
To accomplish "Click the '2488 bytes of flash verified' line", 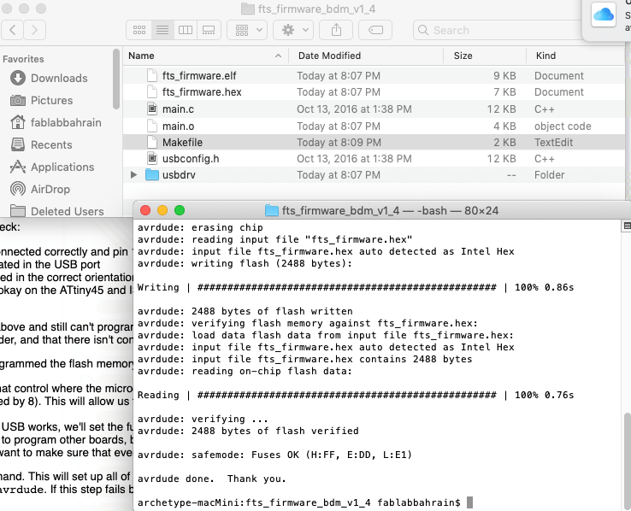I will [x=248, y=431].
